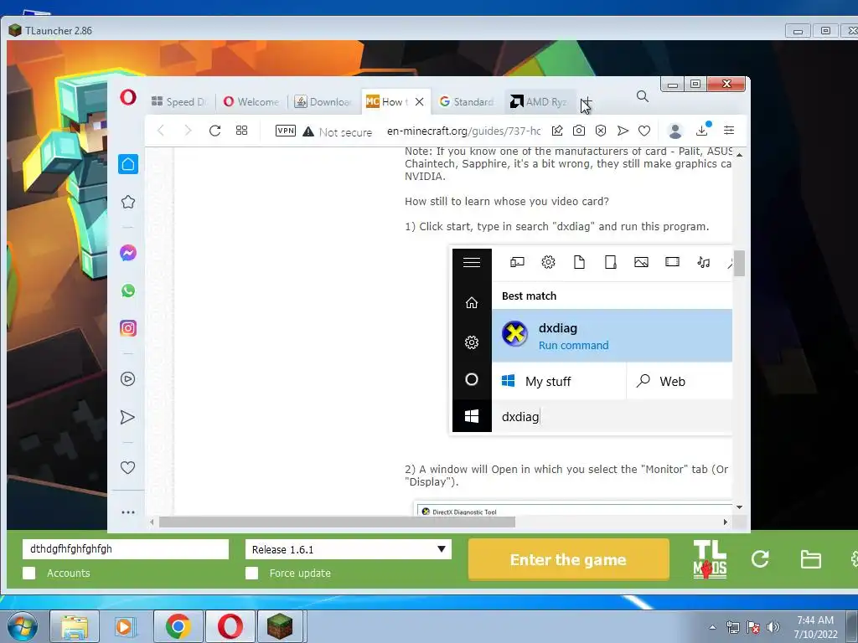Click the Action Center flag tray icon

[x=753, y=627]
